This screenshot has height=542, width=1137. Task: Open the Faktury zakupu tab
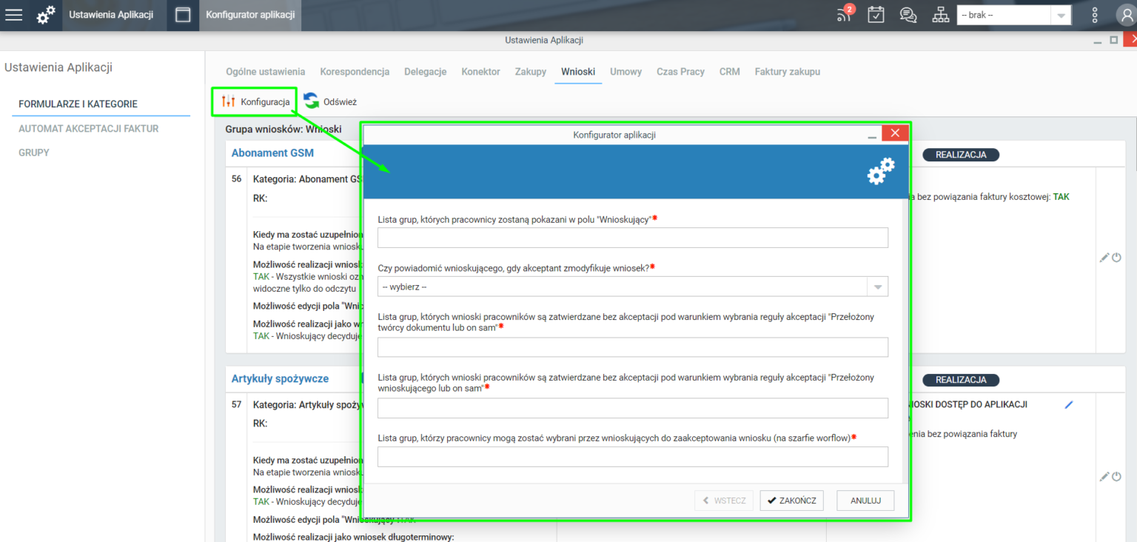[787, 72]
